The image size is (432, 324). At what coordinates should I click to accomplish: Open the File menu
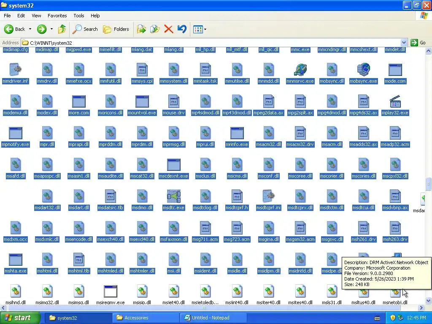[x=7, y=16]
